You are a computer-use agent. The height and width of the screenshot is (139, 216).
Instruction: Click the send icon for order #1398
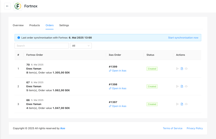tap(177, 86)
